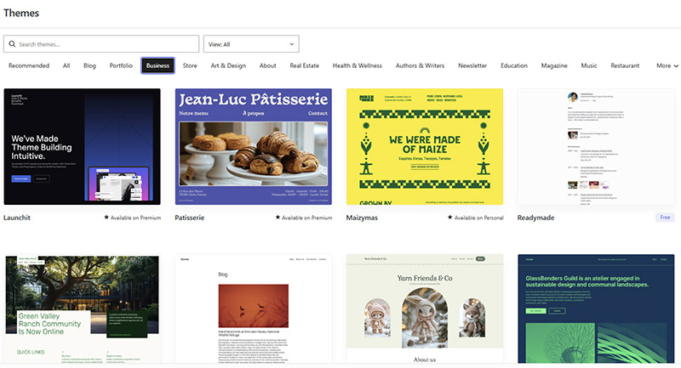Select the Restaurant category tab
Viewport: 681px width, 368px height.
pyautogui.click(x=625, y=65)
